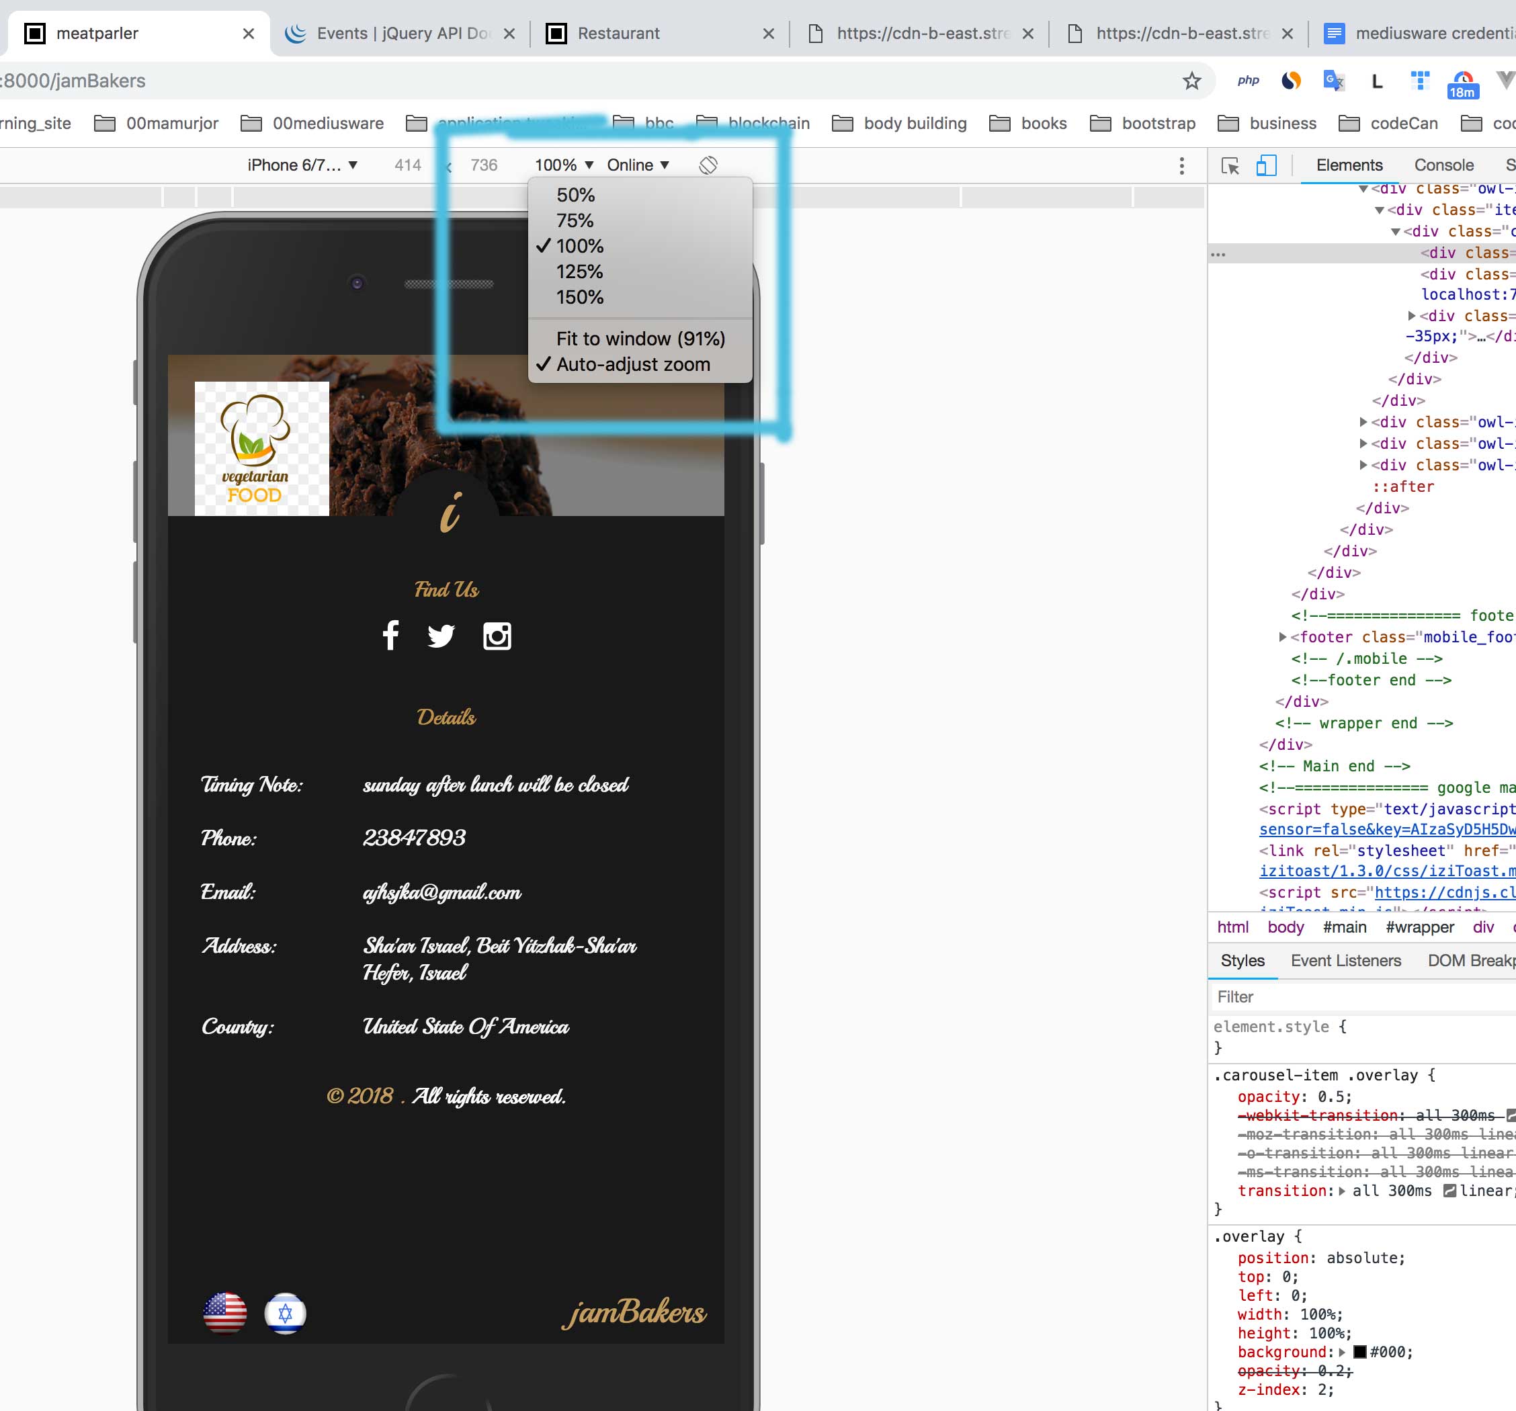This screenshot has height=1411, width=1516.
Task: Open the Facebook icon under Find Us
Action: pos(390,635)
